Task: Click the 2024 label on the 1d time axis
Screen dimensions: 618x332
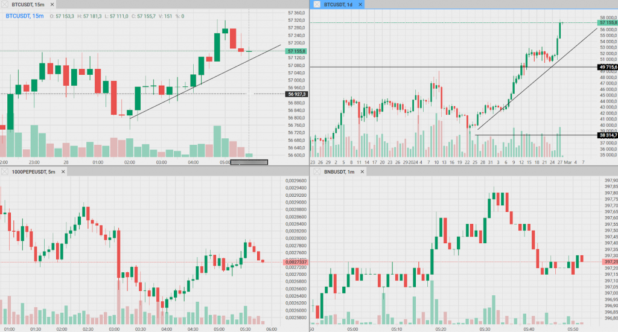Action: coord(413,162)
